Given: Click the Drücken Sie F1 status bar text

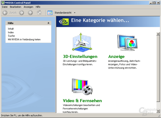Looking at the screenshot, I should point(22,115).
